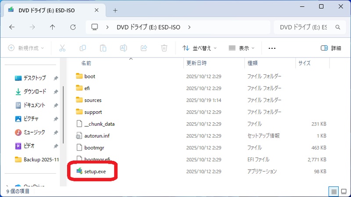Click the Rename icon in toolbar
Screen dimensions: 351x197
[123, 48]
